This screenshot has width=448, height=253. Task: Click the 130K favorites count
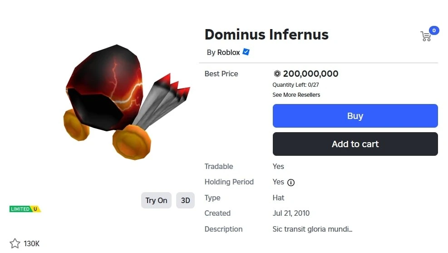point(32,244)
